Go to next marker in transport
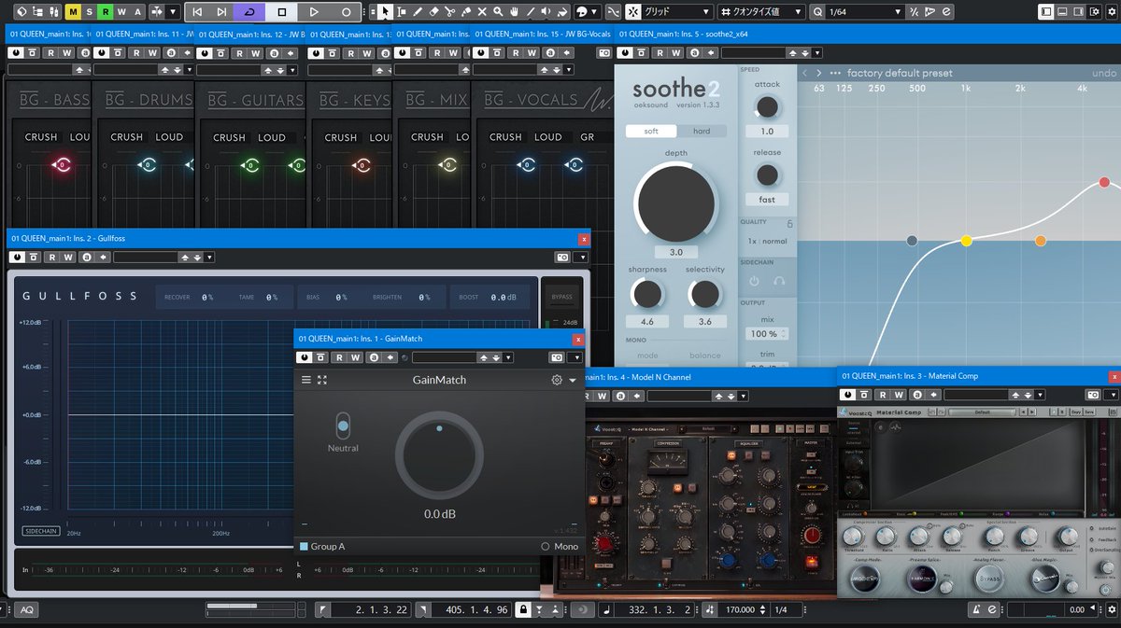1121x628 pixels. click(222, 12)
